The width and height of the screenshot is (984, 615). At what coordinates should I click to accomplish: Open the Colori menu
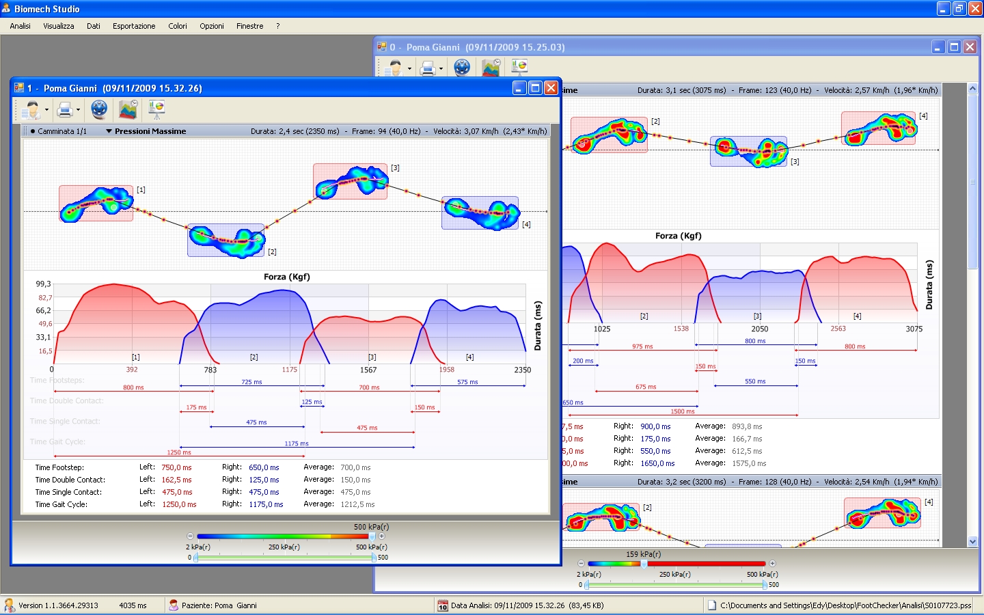[x=178, y=26]
